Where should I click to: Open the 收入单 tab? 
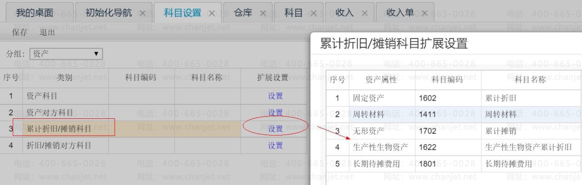click(x=400, y=13)
